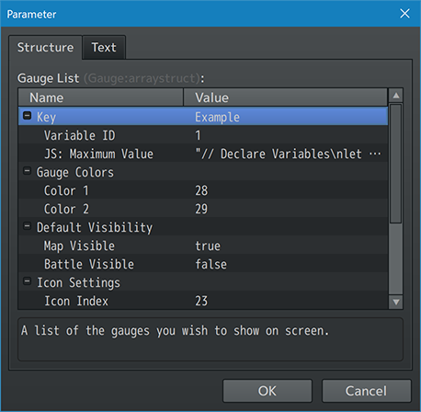
Task: Click the Default Visibility label
Action: pyautogui.click(x=95, y=227)
